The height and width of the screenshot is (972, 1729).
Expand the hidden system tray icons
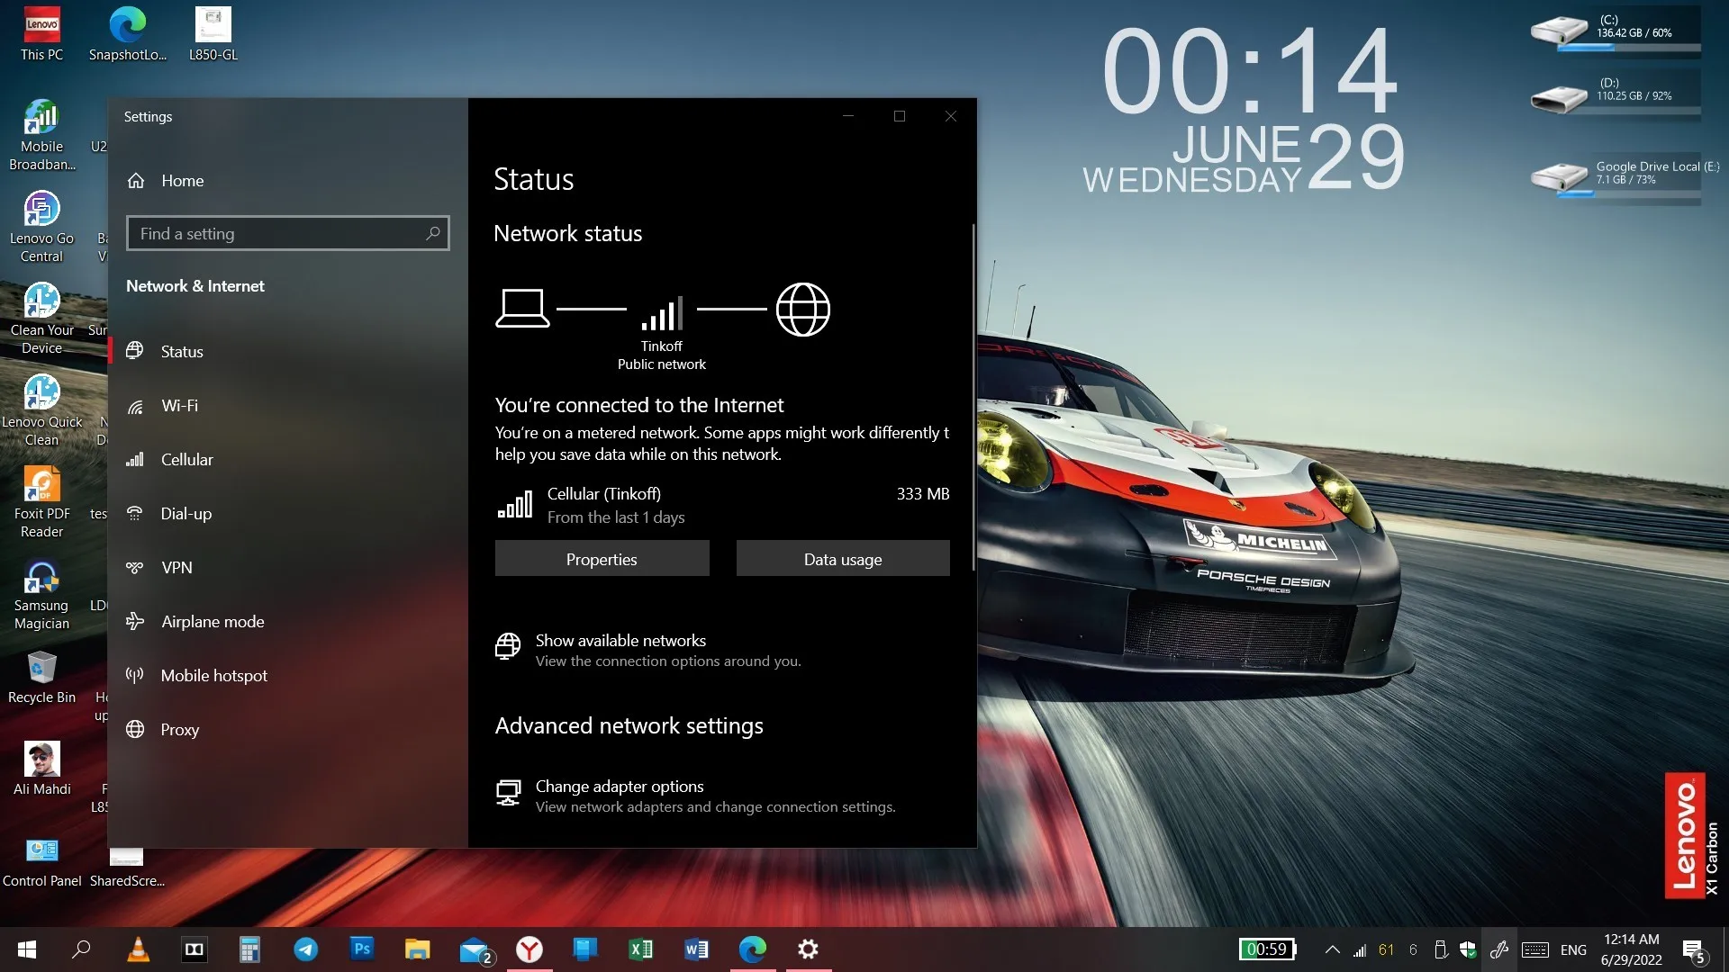1332,949
